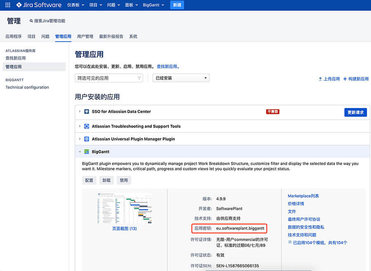Click the SSO for Atlassian Data Center icon

(x=87, y=111)
